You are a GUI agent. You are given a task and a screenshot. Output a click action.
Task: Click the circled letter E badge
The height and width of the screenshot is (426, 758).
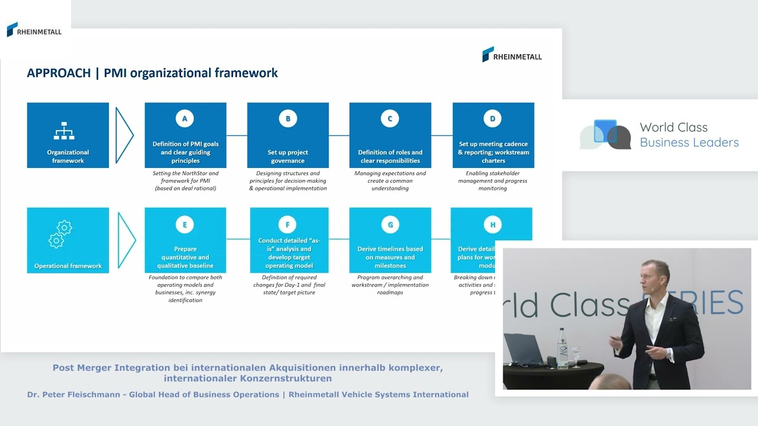pos(185,225)
